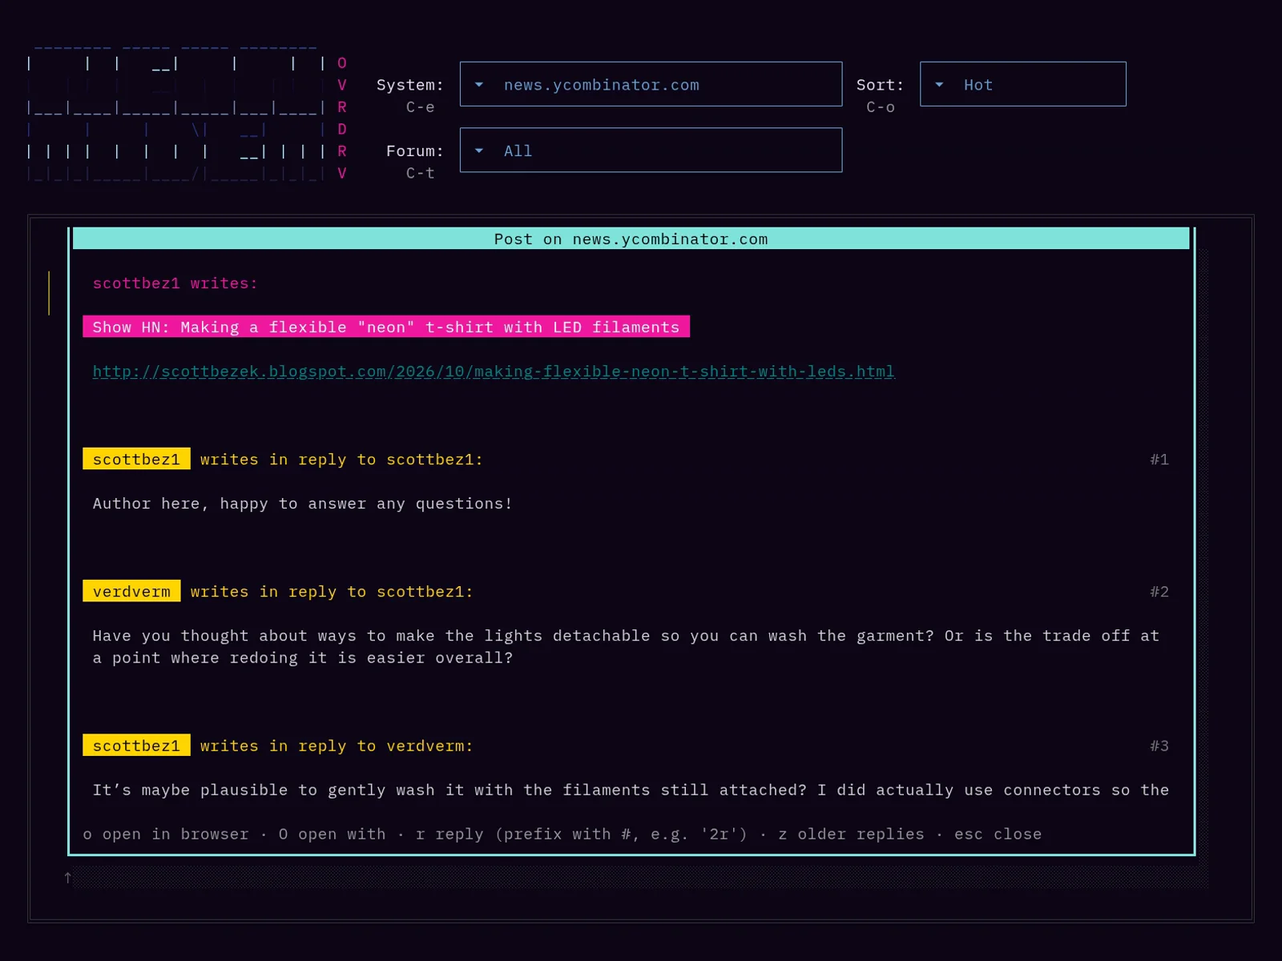Select reply number #3 label

[x=1159, y=746]
